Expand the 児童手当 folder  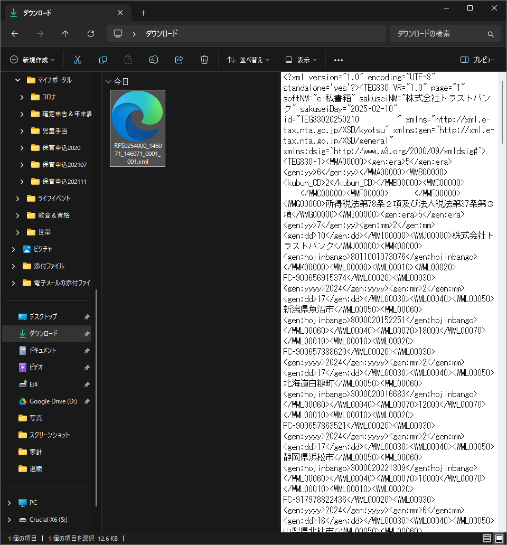tap(22, 131)
